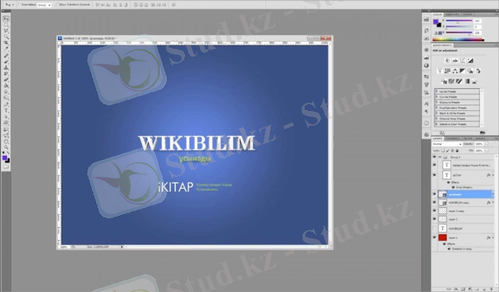499x292 pixels.
Task: Select the Rectangular Marquee tool
Action: 6,25
